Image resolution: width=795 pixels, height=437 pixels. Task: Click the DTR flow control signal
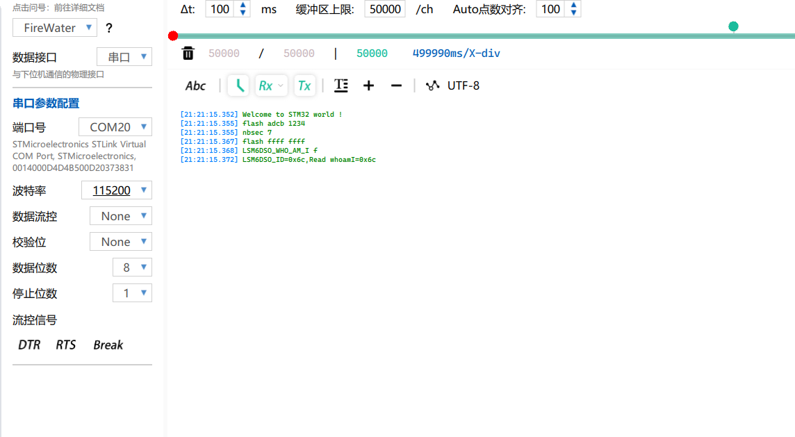pyautogui.click(x=29, y=345)
